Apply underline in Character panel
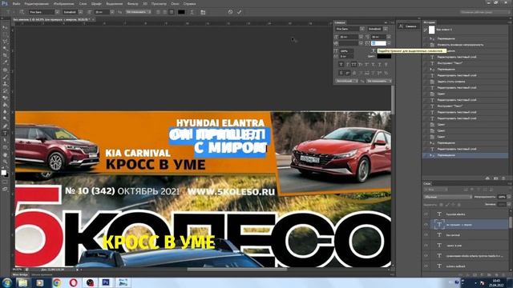This screenshot has height=288, width=513. 379,65
